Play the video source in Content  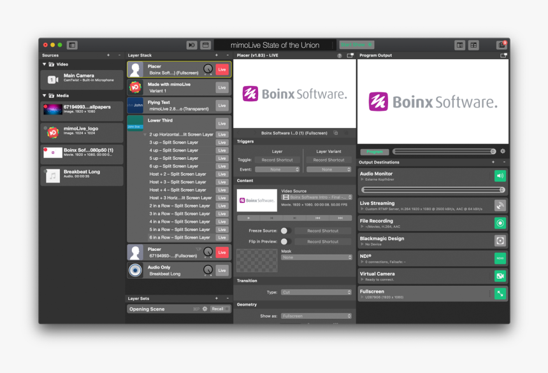(249, 218)
